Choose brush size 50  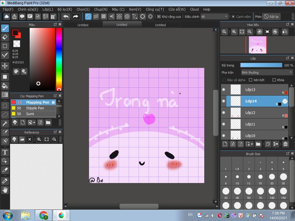point(249,193)
